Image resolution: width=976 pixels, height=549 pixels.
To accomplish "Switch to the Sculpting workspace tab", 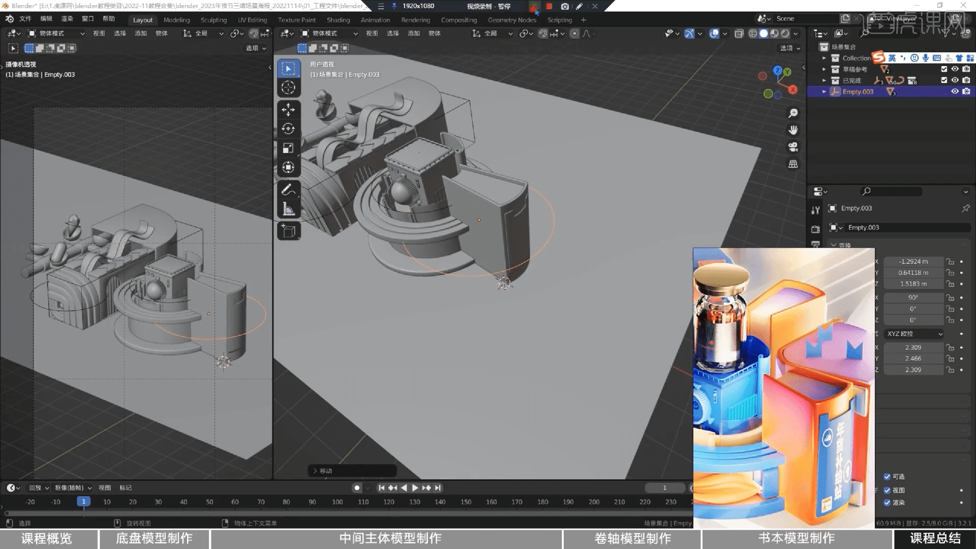I will pyautogui.click(x=213, y=20).
